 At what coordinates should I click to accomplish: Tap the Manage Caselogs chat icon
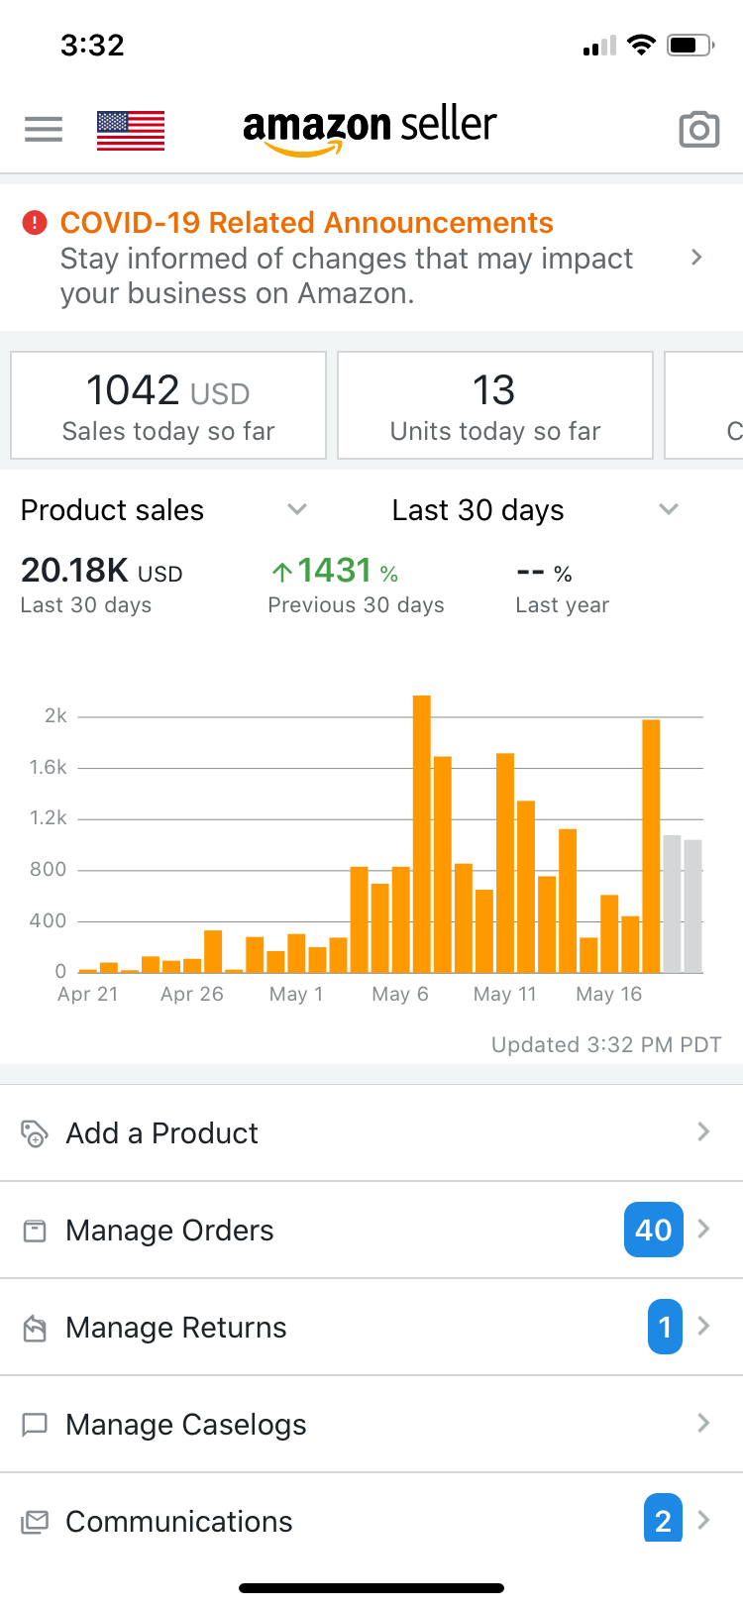tap(35, 1425)
